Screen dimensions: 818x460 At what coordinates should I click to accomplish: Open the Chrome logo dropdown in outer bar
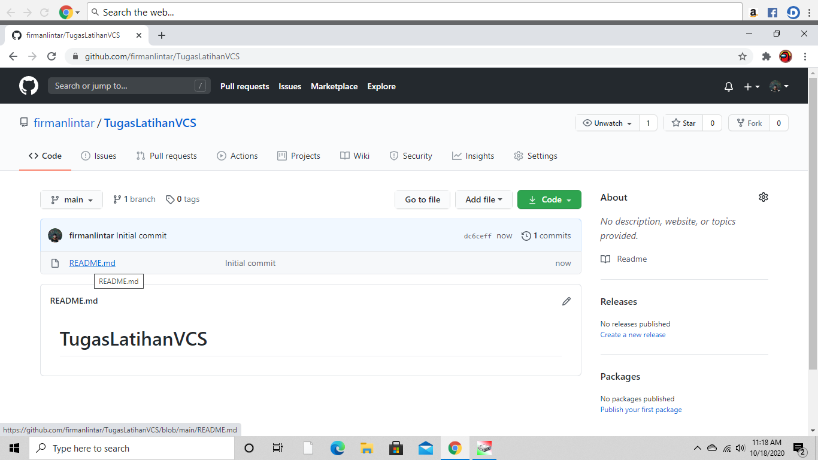70,12
